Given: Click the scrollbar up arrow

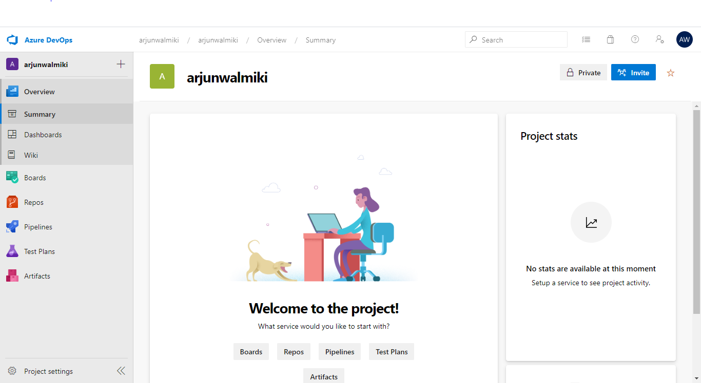Looking at the screenshot, I should 696,105.
